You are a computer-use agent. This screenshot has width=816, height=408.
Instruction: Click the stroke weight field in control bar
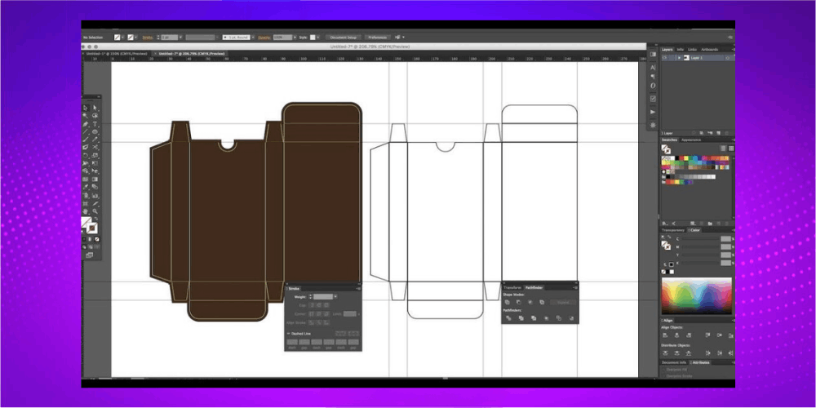[169, 38]
